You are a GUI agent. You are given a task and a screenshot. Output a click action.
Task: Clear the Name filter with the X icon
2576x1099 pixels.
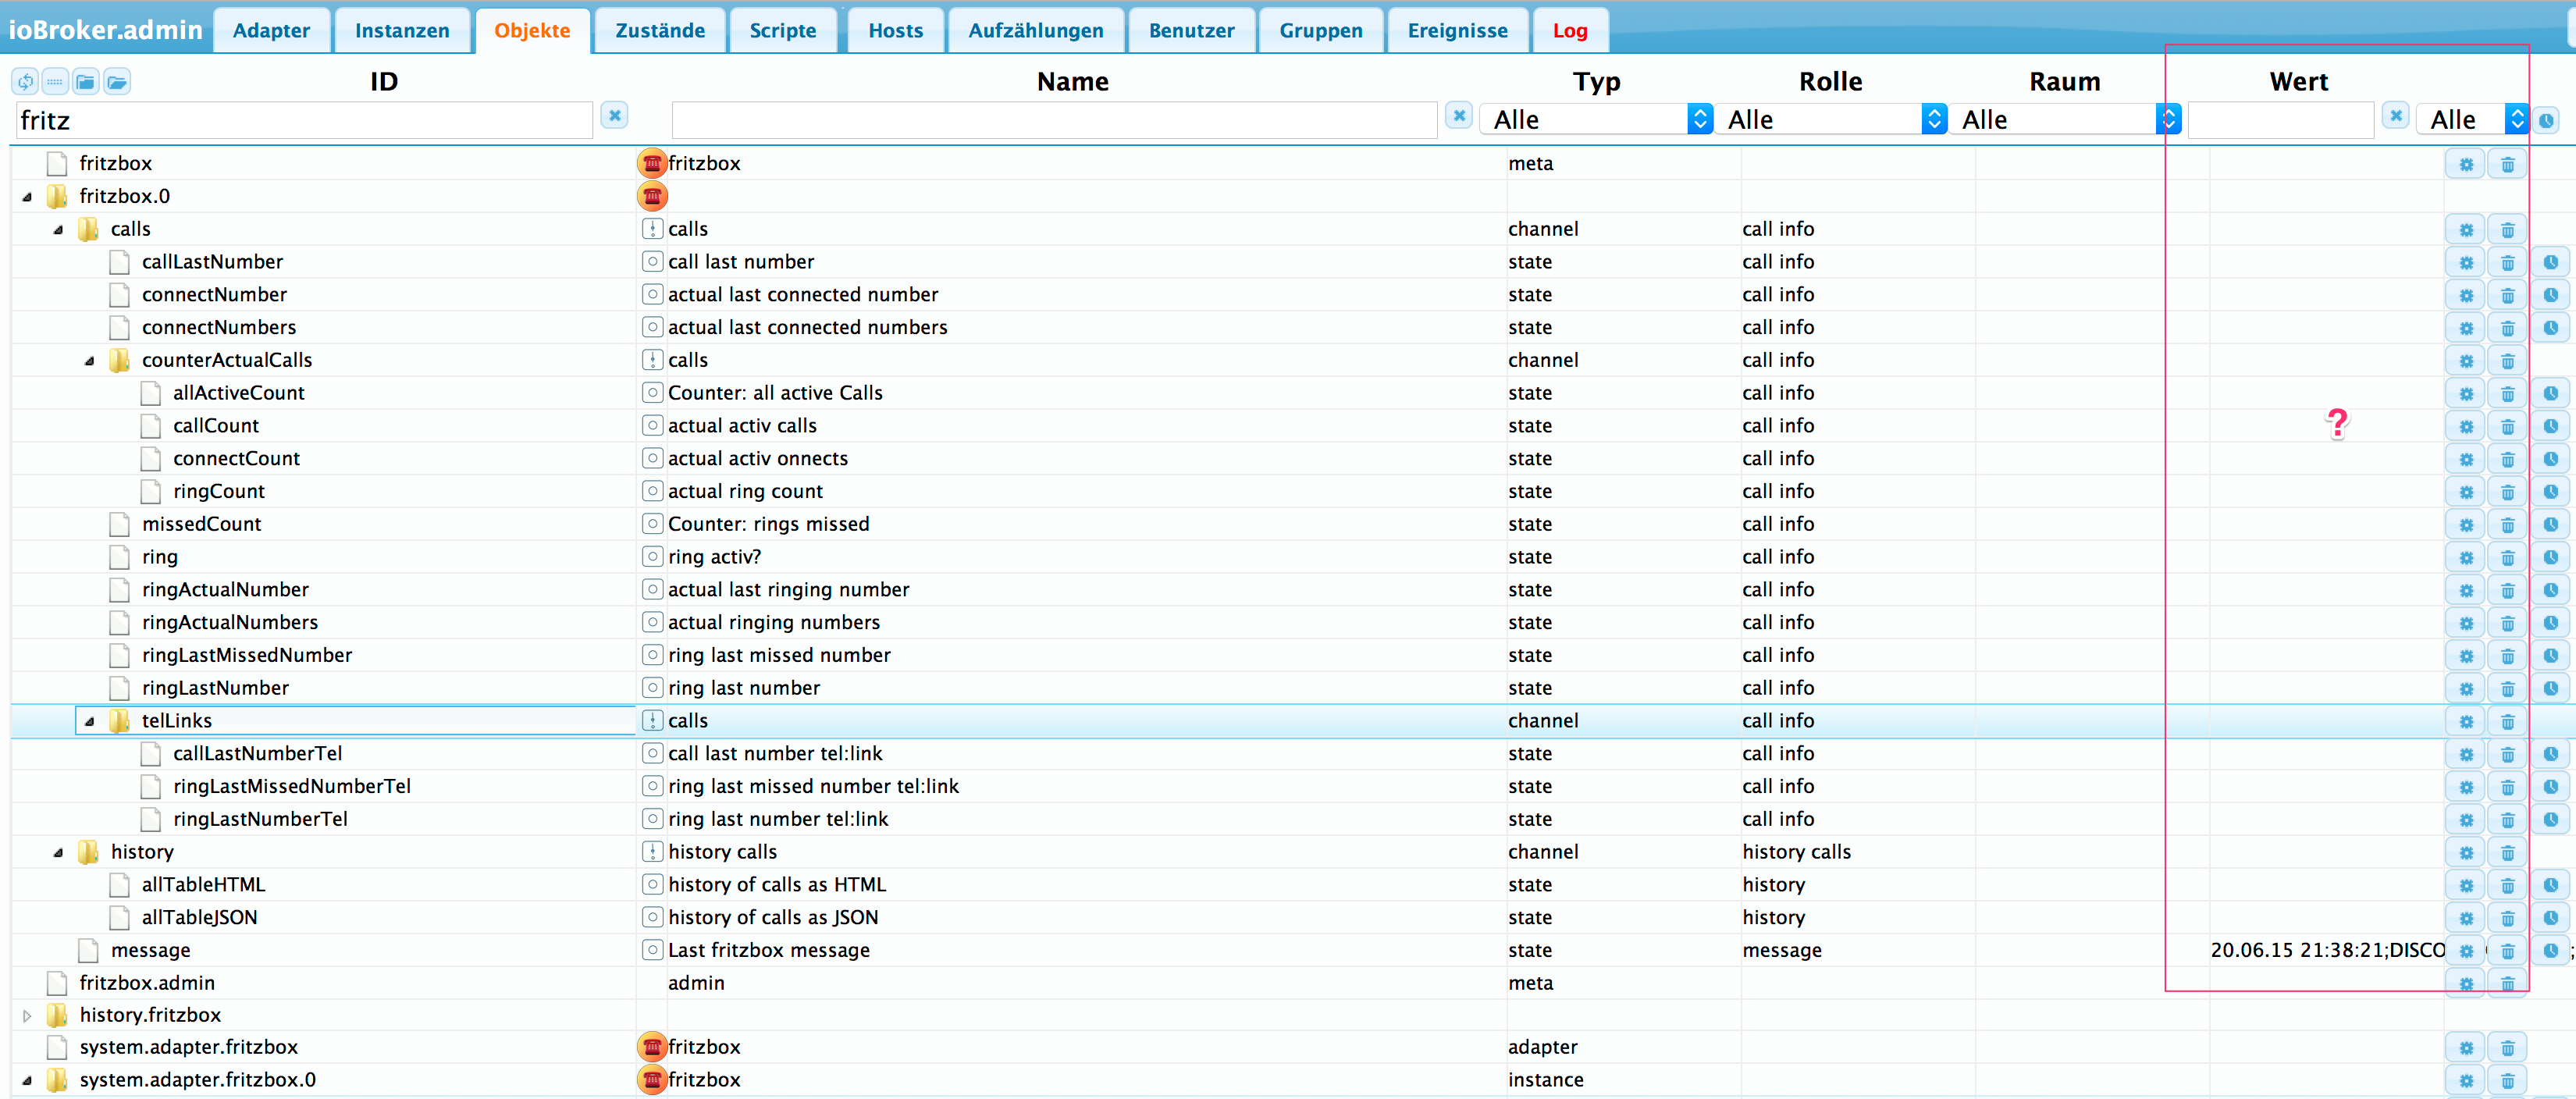coord(1459,116)
